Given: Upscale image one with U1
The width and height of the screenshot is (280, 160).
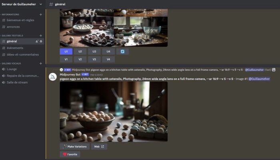Looking at the screenshot, I should click(66, 52).
